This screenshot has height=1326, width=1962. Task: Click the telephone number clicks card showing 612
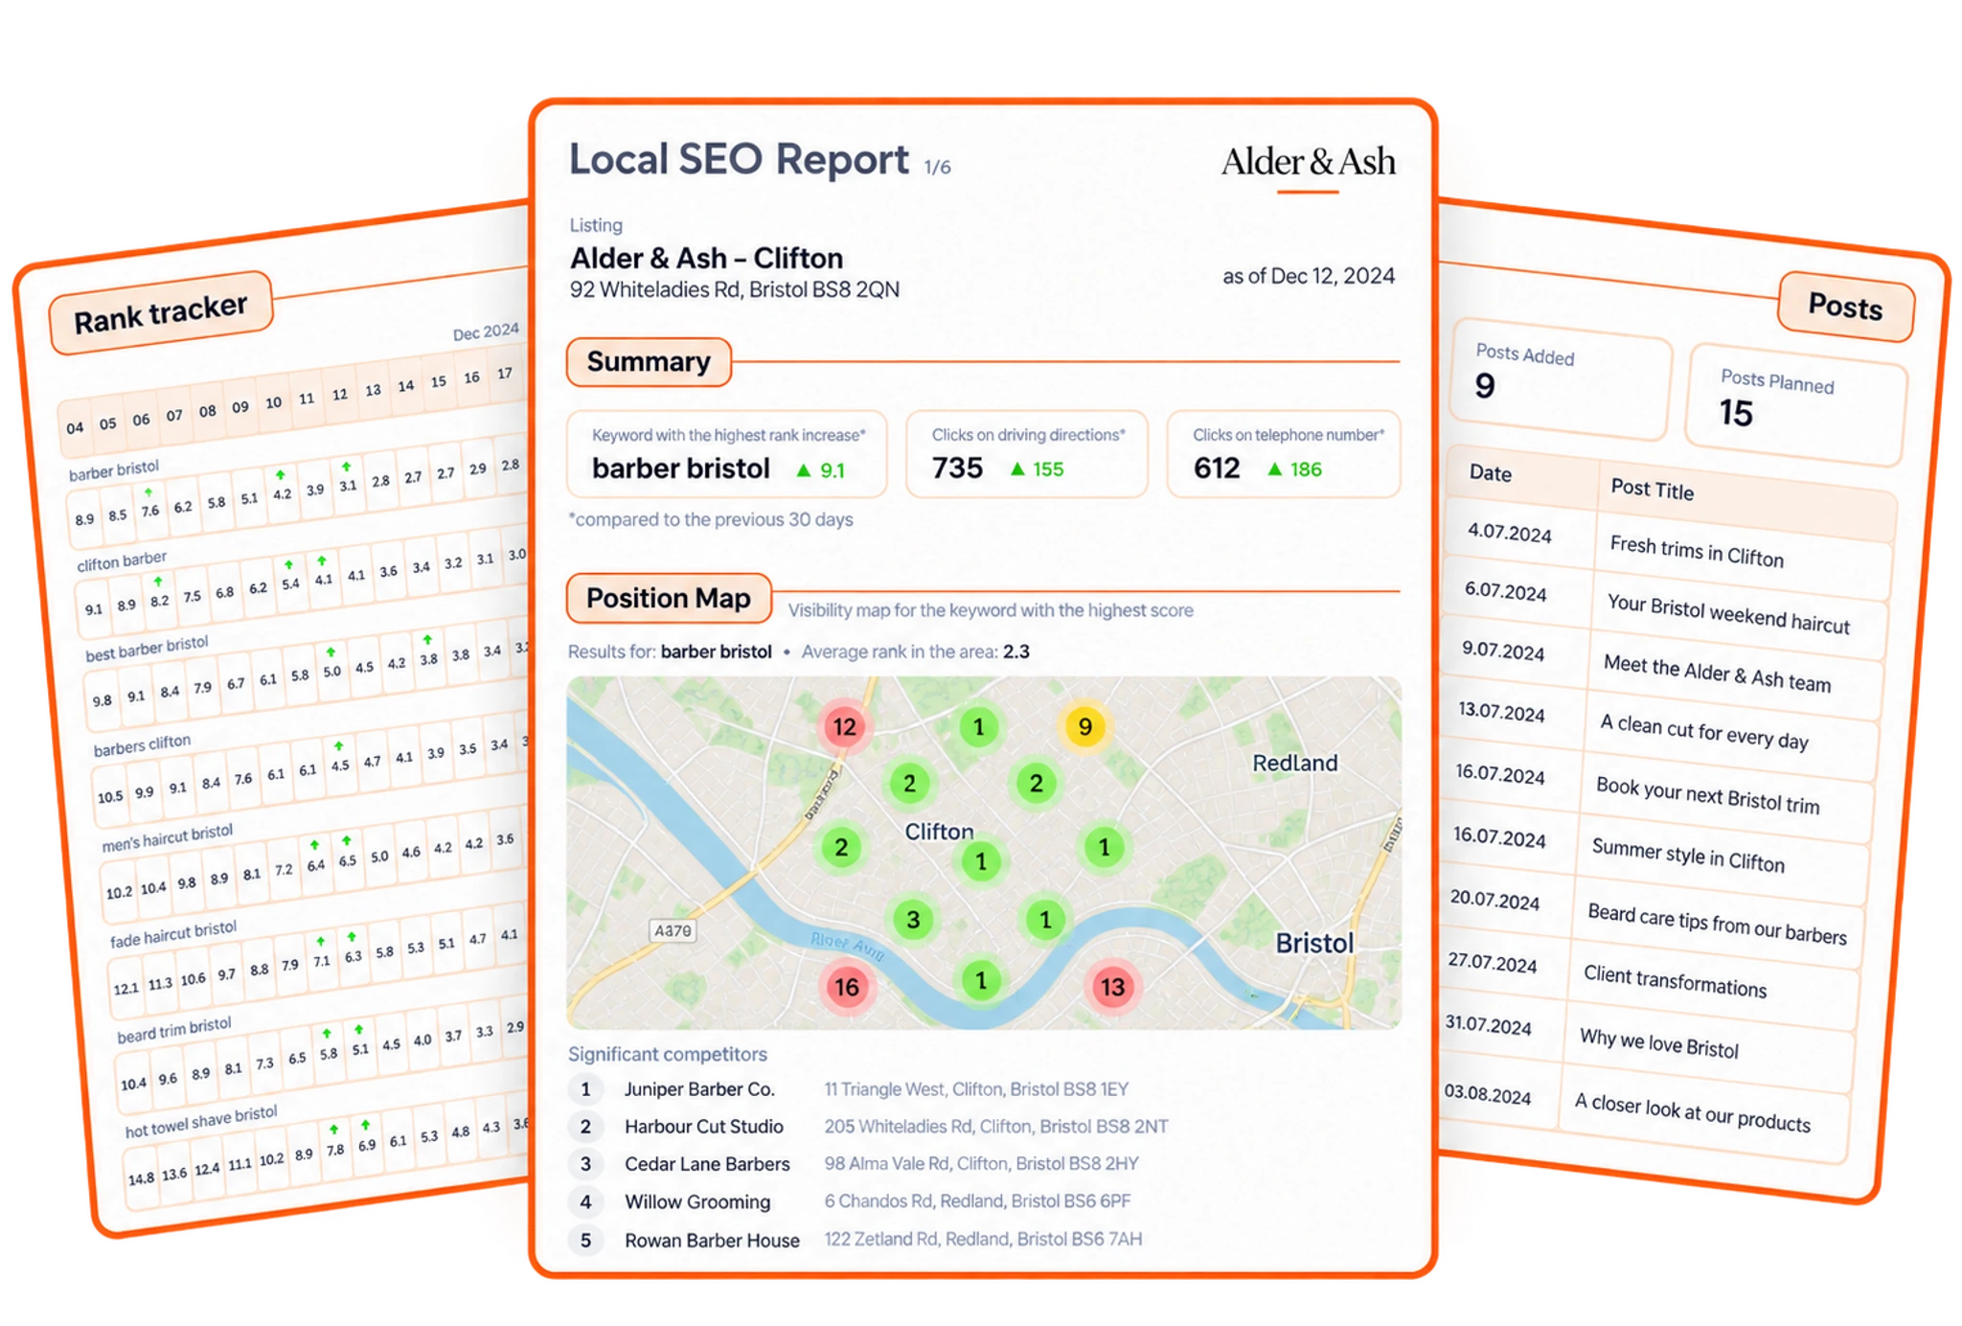click(x=1284, y=454)
